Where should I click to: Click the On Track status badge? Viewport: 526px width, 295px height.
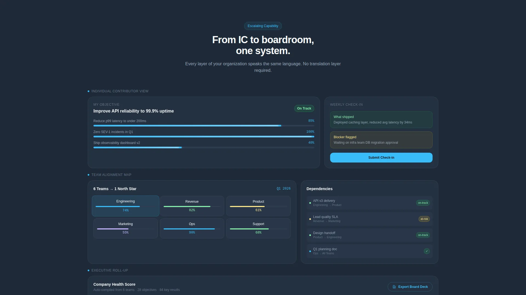click(304, 108)
